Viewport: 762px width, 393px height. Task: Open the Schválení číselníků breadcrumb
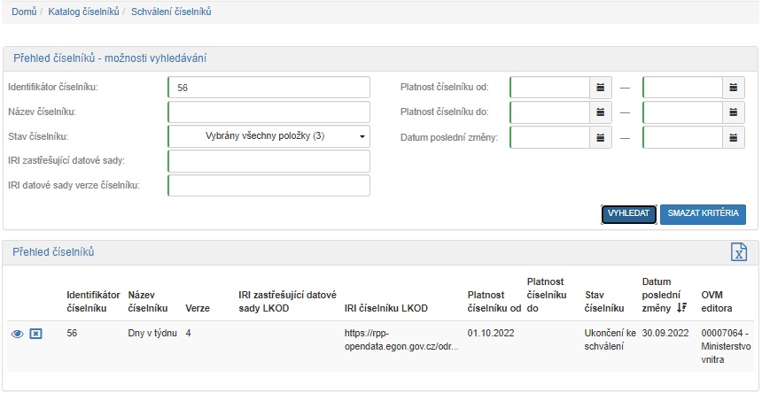pyautogui.click(x=170, y=12)
